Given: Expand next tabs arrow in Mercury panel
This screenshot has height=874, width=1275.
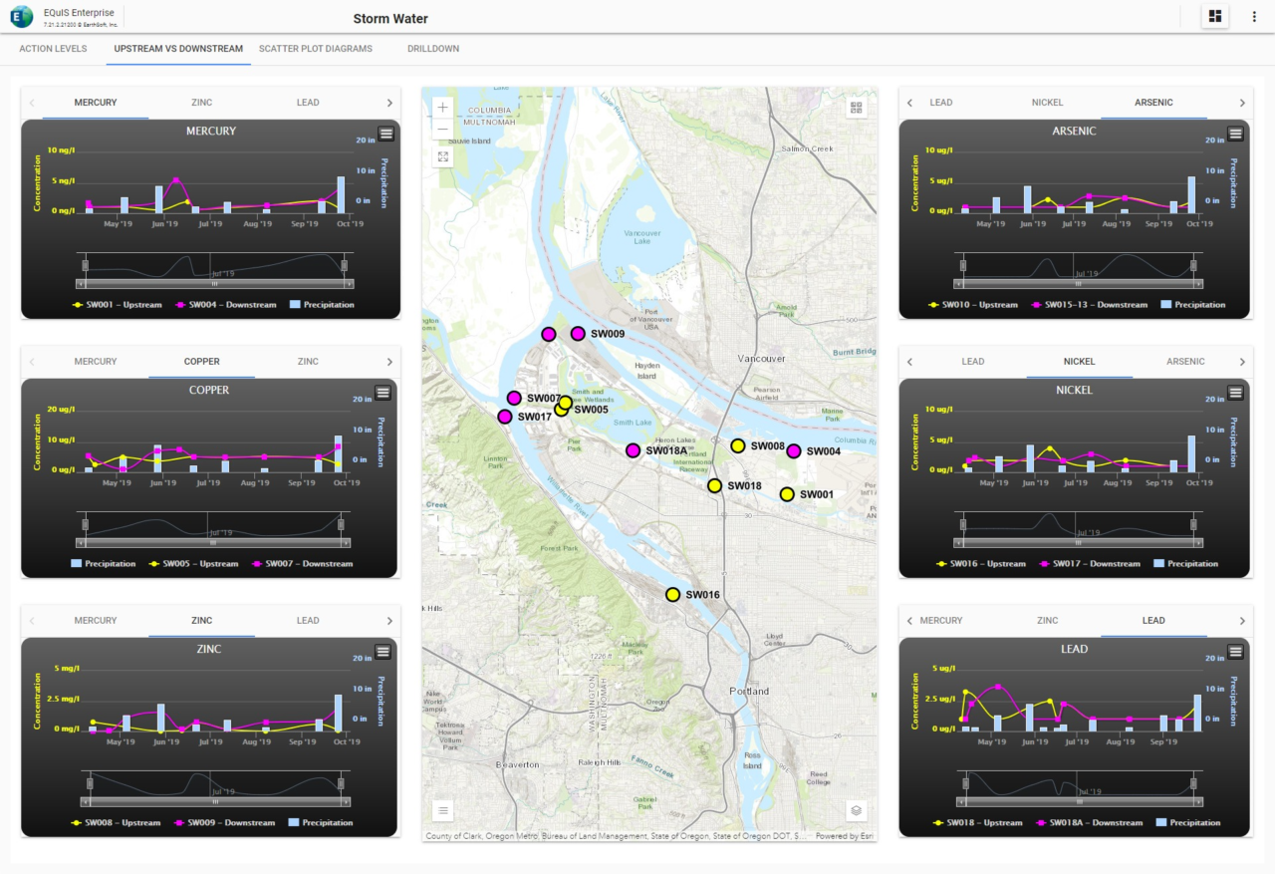Looking at the screenshot, I should [389, 103].
